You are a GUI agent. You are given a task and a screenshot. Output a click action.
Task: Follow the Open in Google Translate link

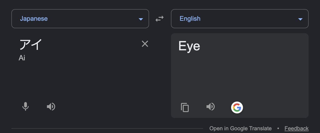(241, 128)
